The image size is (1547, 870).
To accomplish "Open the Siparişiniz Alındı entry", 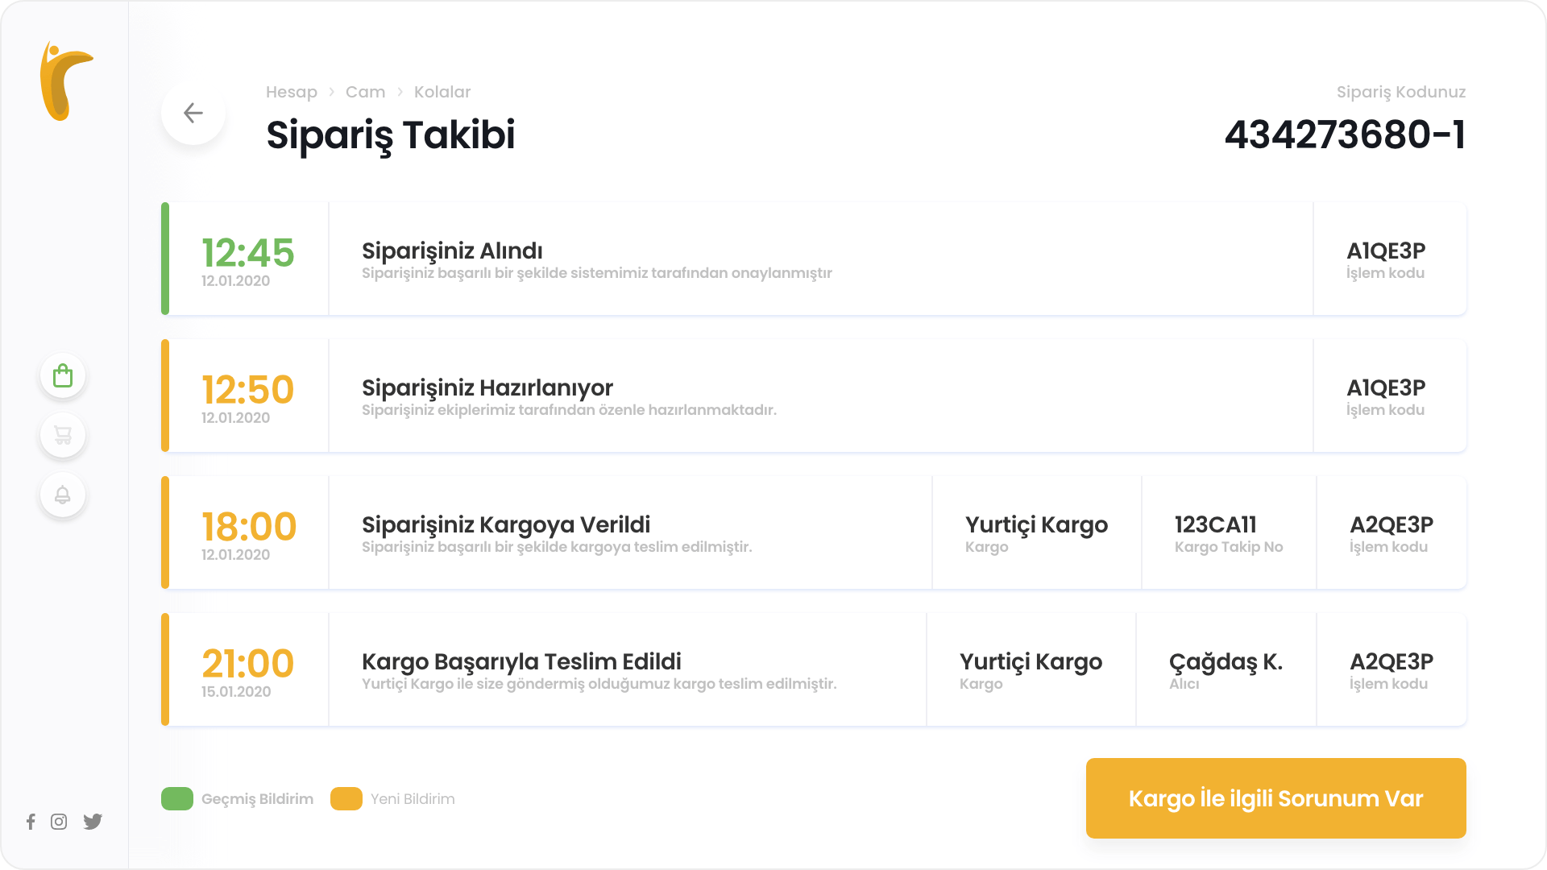I will click(814, 259).
